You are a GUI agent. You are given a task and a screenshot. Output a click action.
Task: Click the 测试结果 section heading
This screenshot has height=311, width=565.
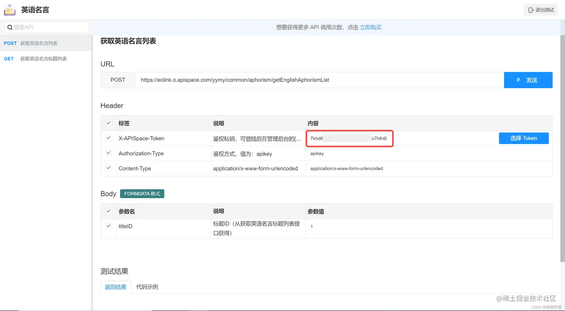coord(114,271)
